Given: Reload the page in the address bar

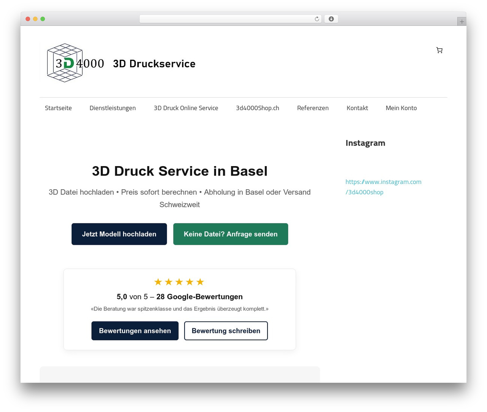Looking at the screenshot, I should click(317, 19).
